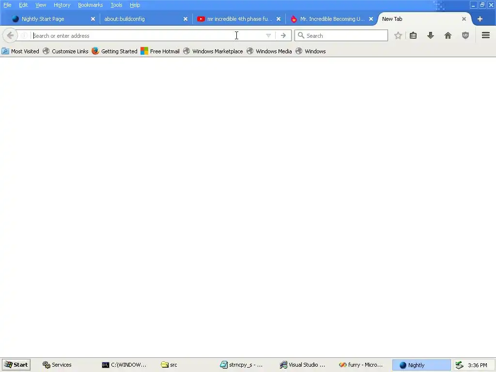Switch to mr incredible 4th phase YouTube tab
This screenshot has width=496, height=372.
point(239,19)
